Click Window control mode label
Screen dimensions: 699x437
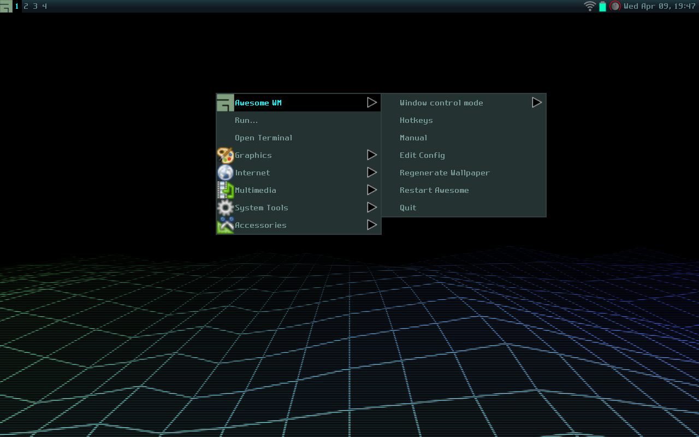(441, 103)
